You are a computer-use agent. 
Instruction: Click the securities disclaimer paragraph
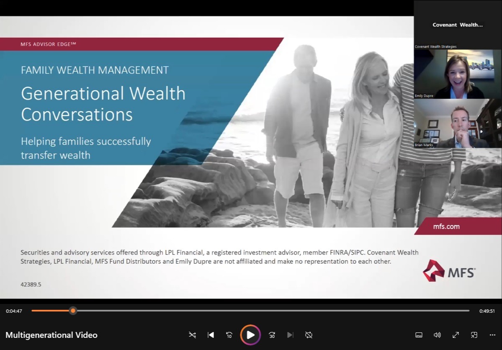click(219, 257)
